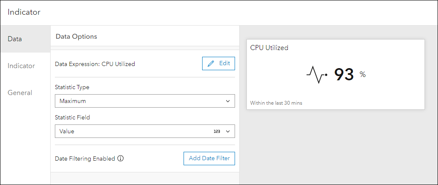This screenshot has width=438, height=185.
Task: Click the Edit text for the data expression
Action: click(224, 63)
